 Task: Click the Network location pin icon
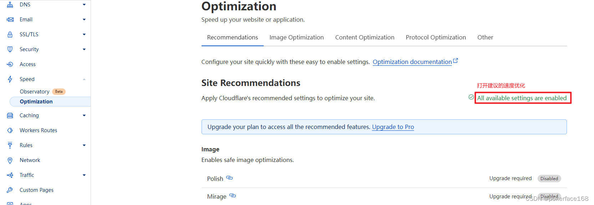[10, 160]
